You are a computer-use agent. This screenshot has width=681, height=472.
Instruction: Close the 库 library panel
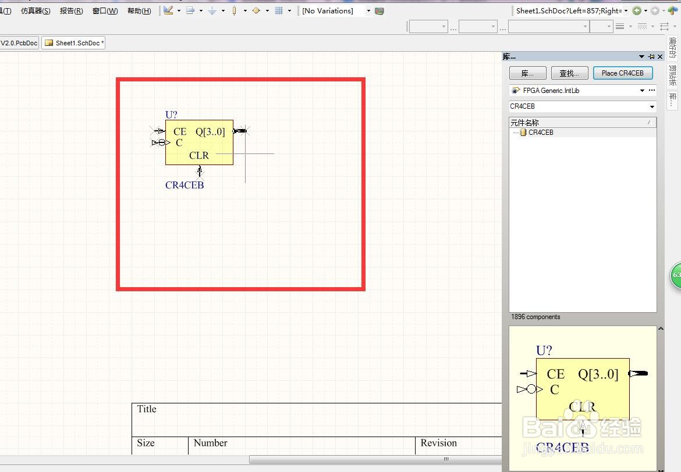[x=660, y=57]
